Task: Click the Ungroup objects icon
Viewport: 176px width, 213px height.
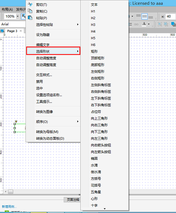Action: (166, 24)
